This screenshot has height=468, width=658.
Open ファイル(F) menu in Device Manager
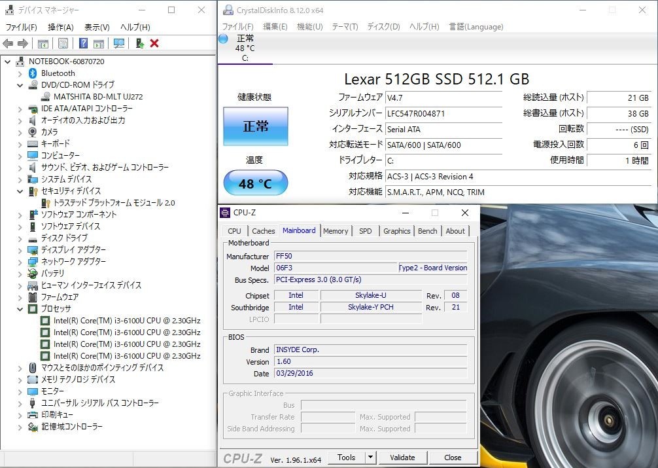click(22, 27)
